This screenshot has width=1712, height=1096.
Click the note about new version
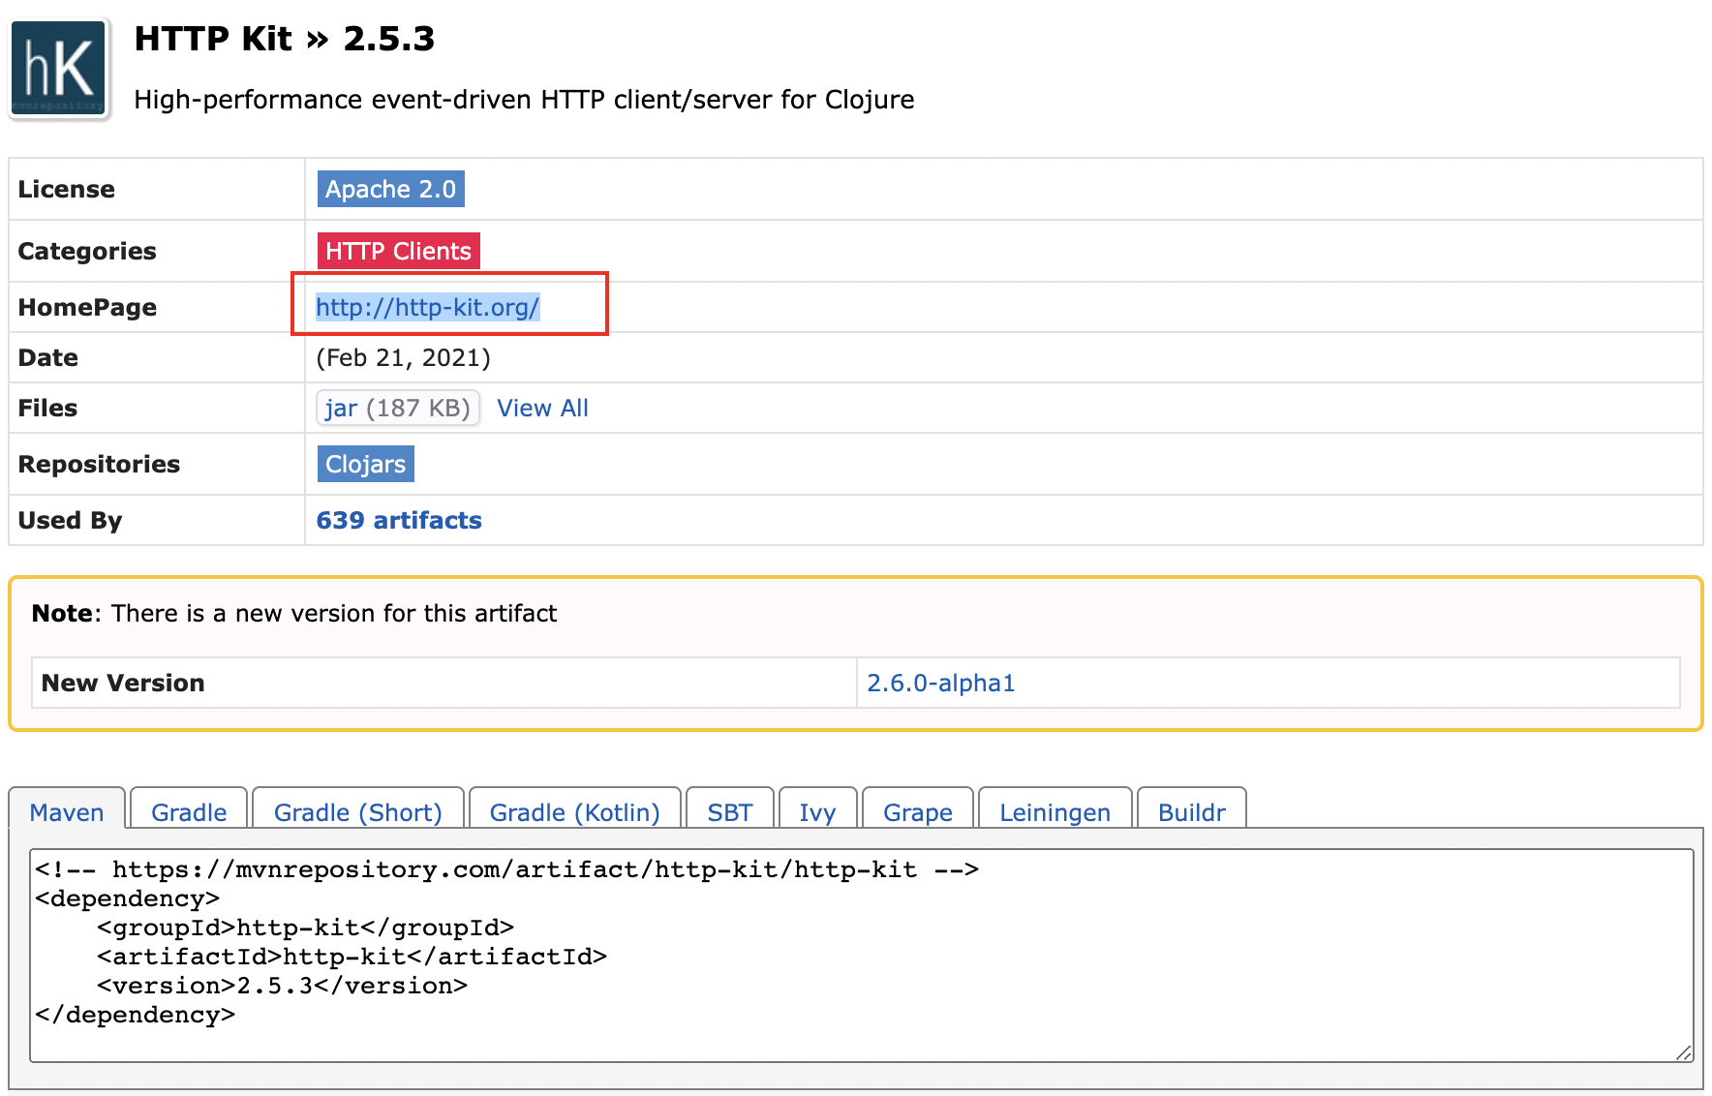click(x=294, y=613)
